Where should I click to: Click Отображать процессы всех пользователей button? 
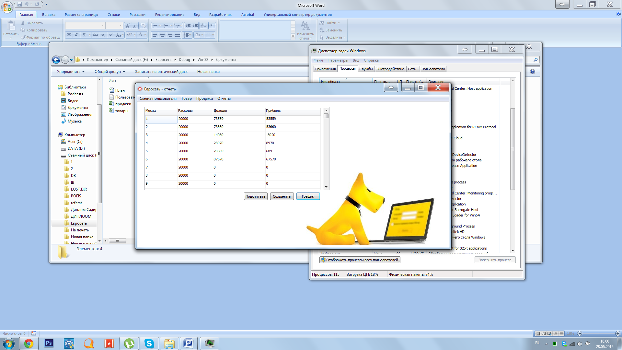[x=360, y=260]
